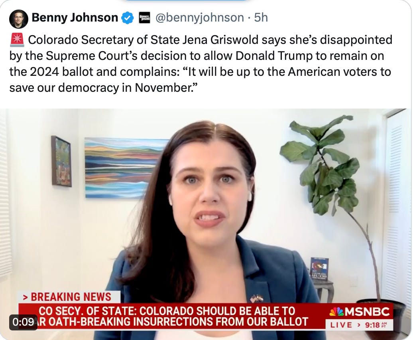Click the 5h timestamp of the post
Screen dimensions: 413x340
[261, 18]
